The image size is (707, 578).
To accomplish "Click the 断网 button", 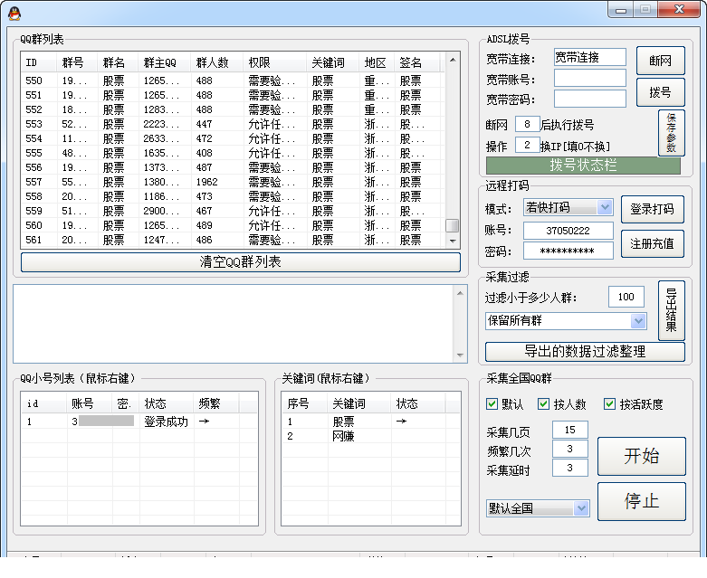I will (661, 61).
